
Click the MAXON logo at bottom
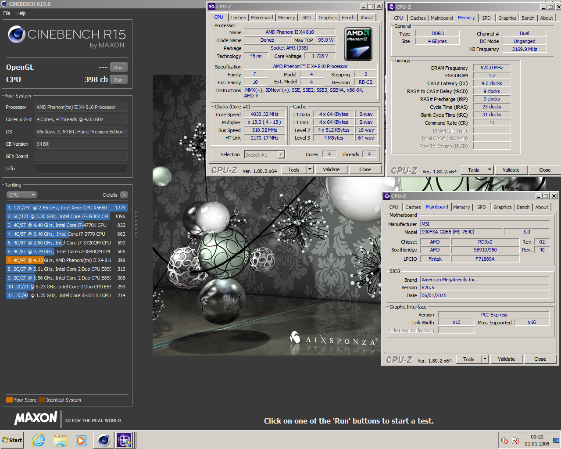[36, 418]
